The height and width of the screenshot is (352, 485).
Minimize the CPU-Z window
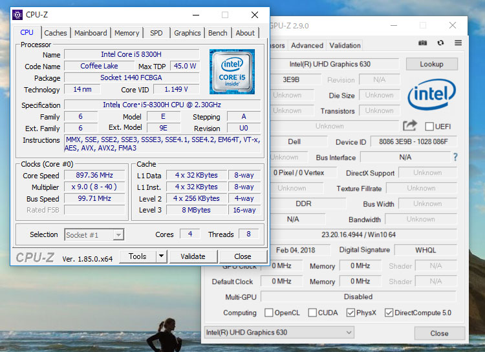coord(196,15)
